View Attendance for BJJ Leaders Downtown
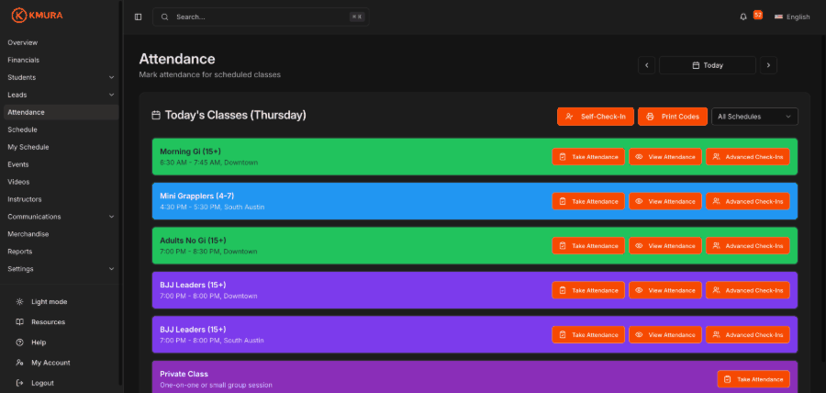The image size is (826, 393). (x=665, y=290)
